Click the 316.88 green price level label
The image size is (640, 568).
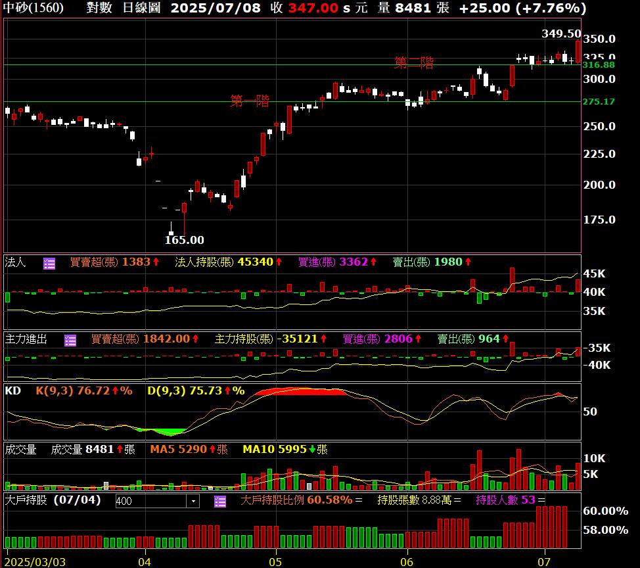pos(599,64)
